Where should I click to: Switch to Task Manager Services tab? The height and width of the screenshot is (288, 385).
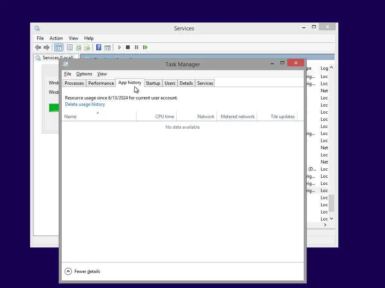(205, 83)
